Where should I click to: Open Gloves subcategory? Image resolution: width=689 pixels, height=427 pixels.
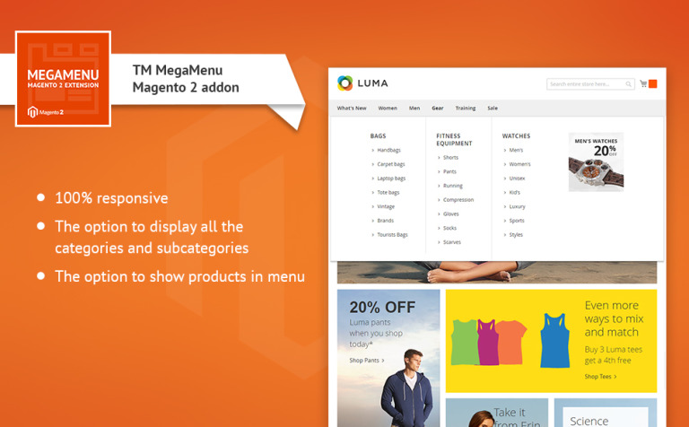tap(451, 213)
